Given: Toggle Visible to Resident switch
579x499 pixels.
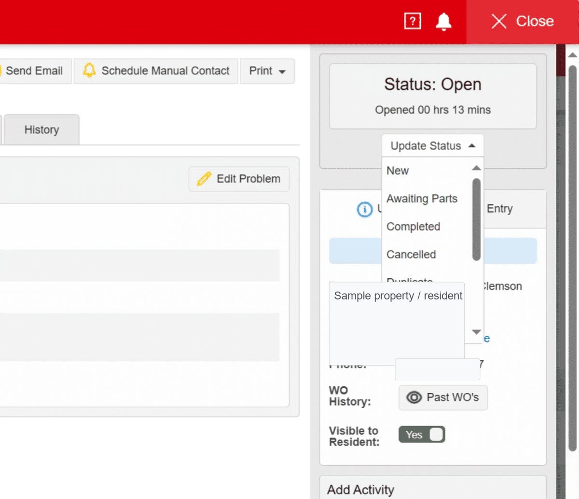Looking at the screenshot, I should click(422, 435).
